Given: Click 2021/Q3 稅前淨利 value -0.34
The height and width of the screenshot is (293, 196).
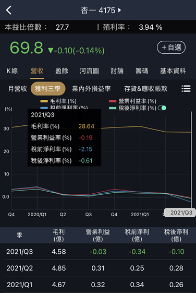Looking at the screenshot, I should [x=137, y=252].
